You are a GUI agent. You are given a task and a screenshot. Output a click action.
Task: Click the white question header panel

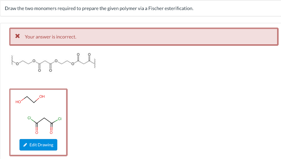140,8
